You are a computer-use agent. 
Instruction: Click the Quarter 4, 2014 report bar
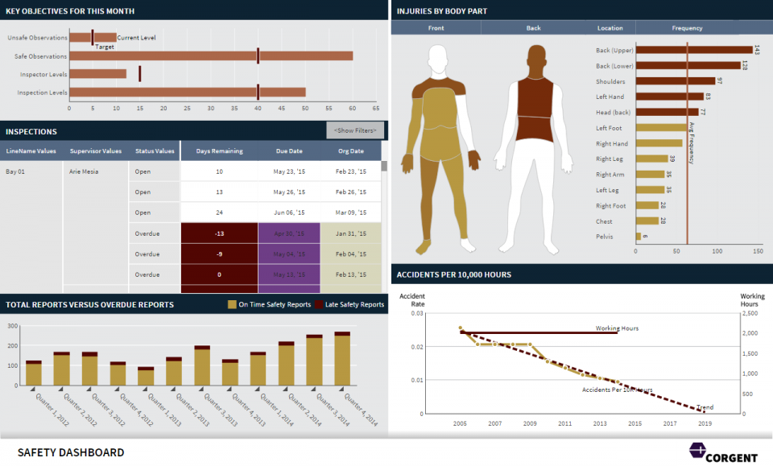pos(342,359)
